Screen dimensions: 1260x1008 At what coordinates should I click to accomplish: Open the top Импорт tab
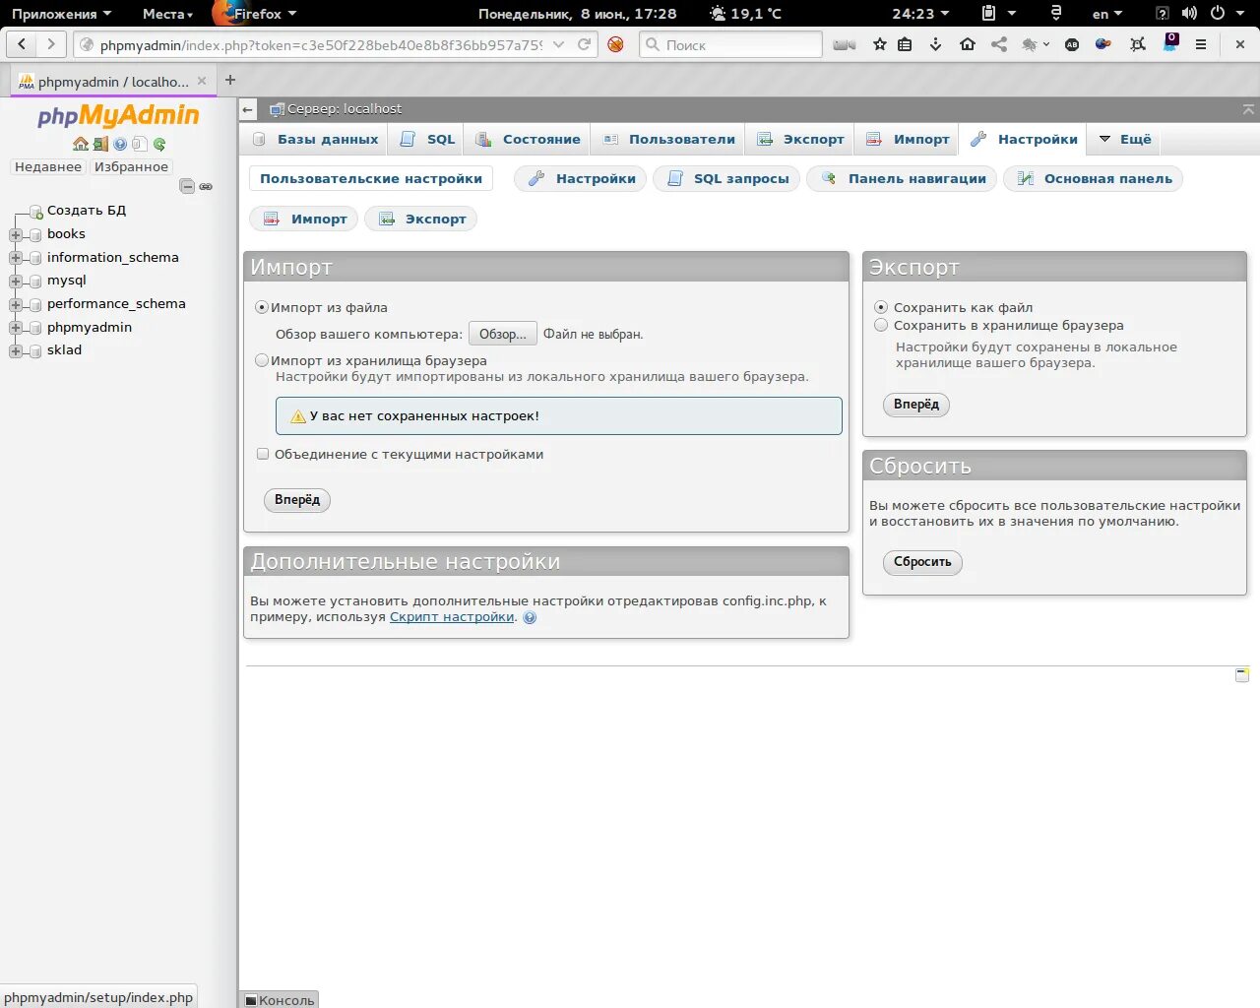(x=907, y=139)
